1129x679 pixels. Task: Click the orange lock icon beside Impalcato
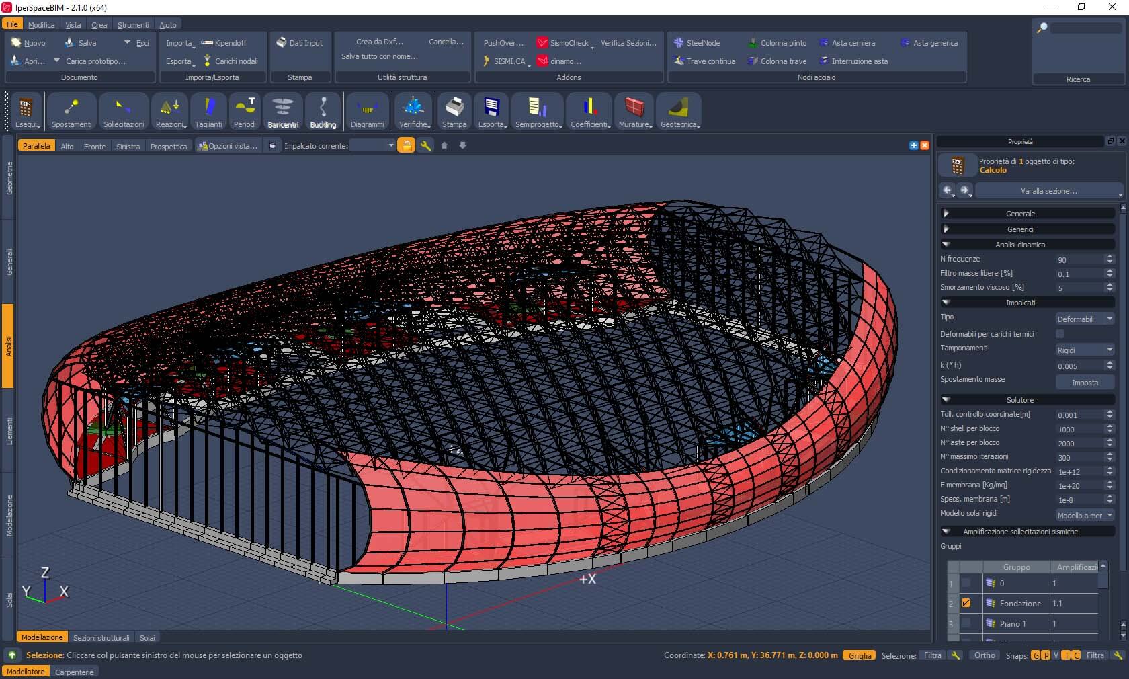pyautogui.click(x=407, y=145)
